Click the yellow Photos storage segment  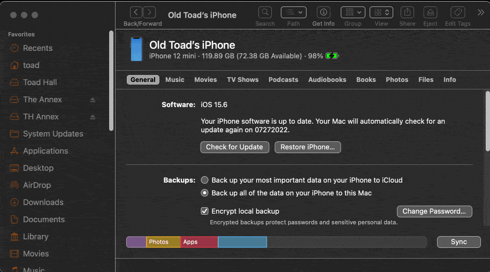point(164,242)
